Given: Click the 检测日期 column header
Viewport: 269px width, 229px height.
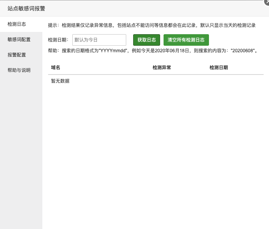Looking at the screenshot, I should [x=219, y=68].
